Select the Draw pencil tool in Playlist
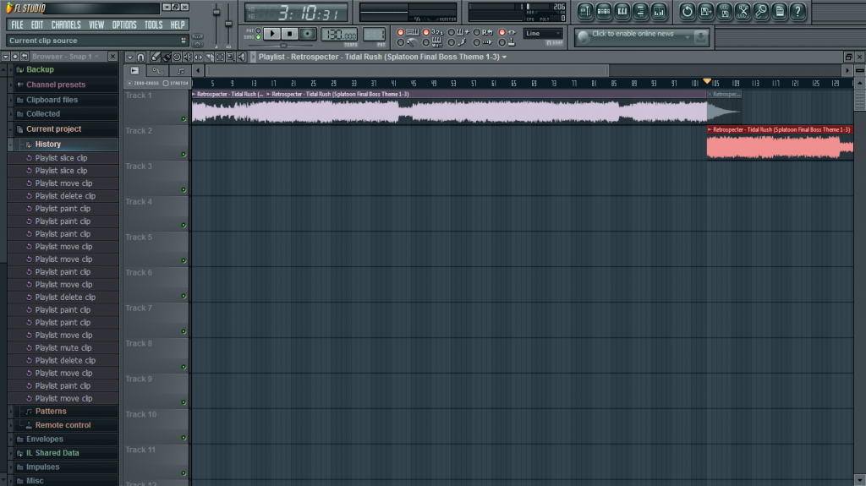 click(x=156, y=57)
